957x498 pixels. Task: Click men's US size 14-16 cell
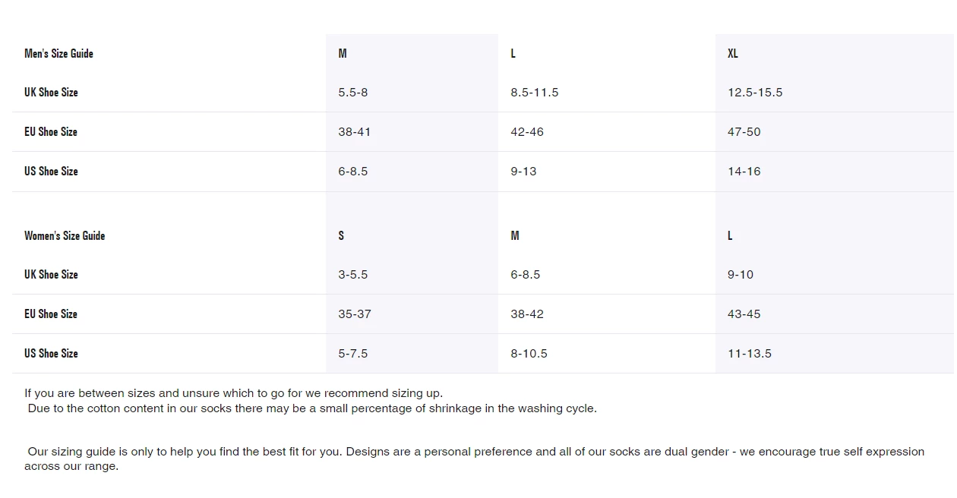(x=744, y=172)
